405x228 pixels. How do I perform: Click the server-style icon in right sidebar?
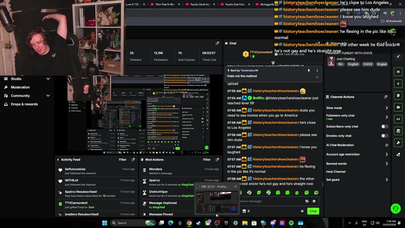(x=398, y=131)
